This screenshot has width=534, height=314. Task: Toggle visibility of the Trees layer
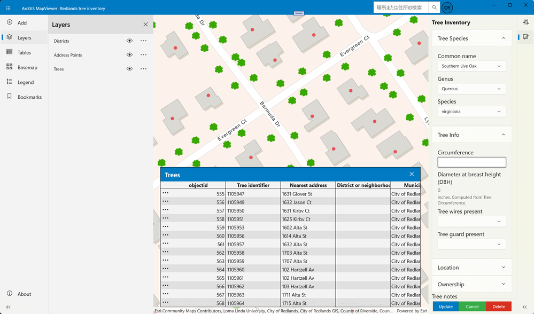[129, 69]
